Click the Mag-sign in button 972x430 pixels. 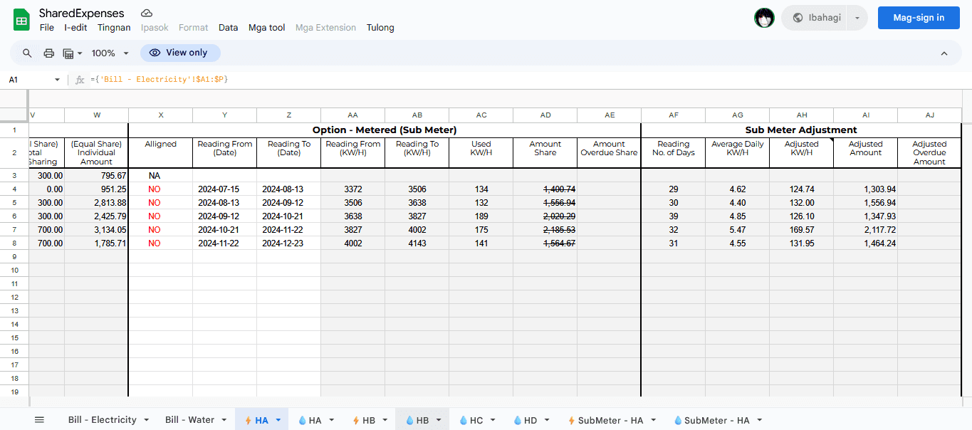click(x=919, y=18)
